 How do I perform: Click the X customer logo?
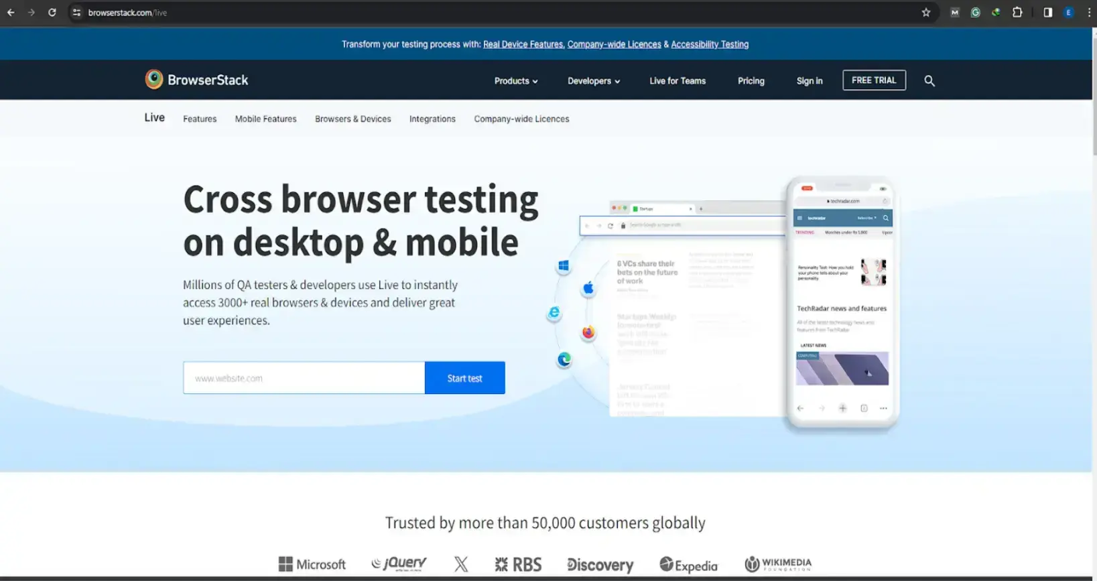[461, 564]
